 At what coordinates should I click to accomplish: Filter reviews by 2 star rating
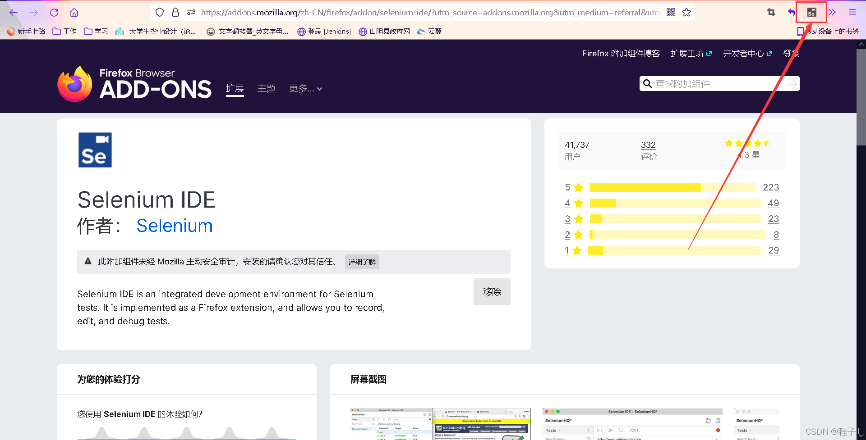(574, 235)
